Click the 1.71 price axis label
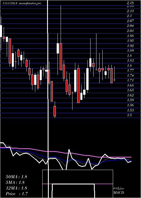141x198 pixels. [x=130, y=80]
